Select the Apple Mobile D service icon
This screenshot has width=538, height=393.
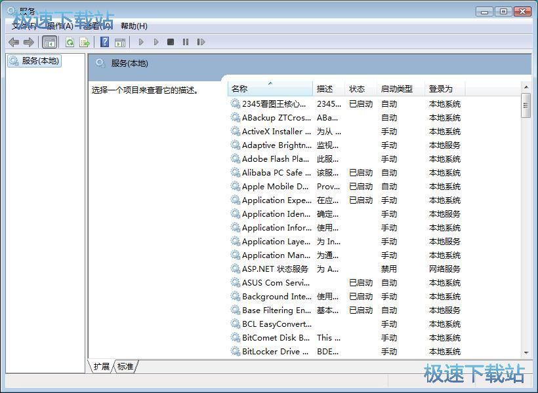(235, 186)
